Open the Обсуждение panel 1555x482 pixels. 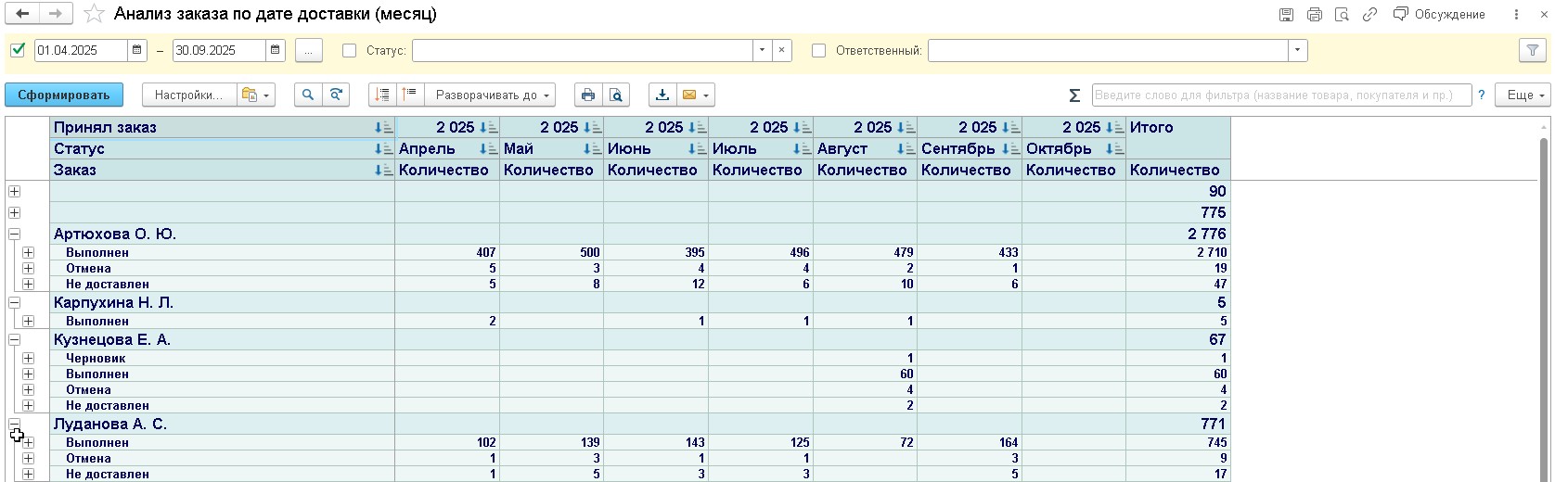point(1439,14)
